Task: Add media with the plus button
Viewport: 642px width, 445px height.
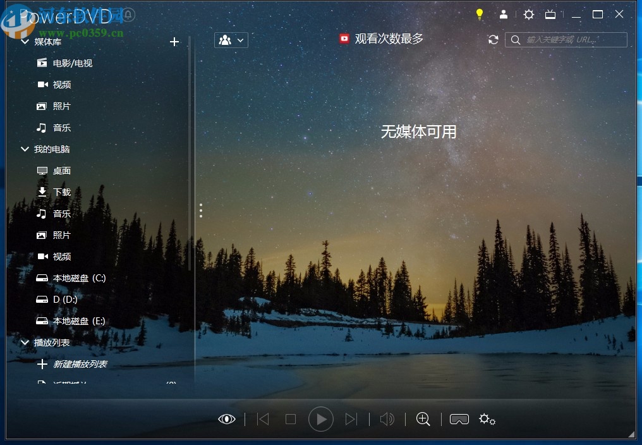Action: click(x=174, y=42)
